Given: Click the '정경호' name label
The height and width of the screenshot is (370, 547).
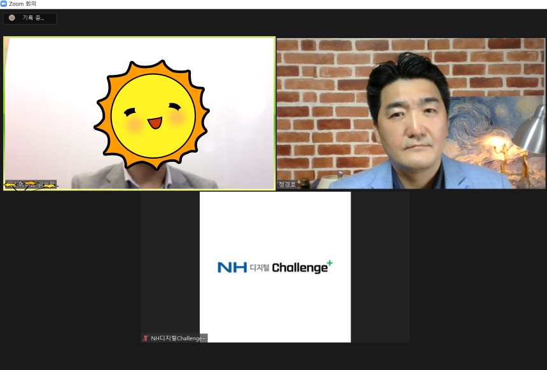Looking at the screenshot, I should 287,185.
